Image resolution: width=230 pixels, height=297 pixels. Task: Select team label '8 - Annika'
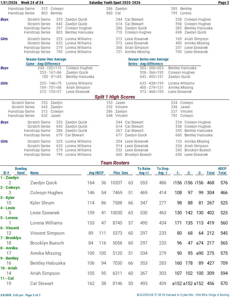coord(9,248)
